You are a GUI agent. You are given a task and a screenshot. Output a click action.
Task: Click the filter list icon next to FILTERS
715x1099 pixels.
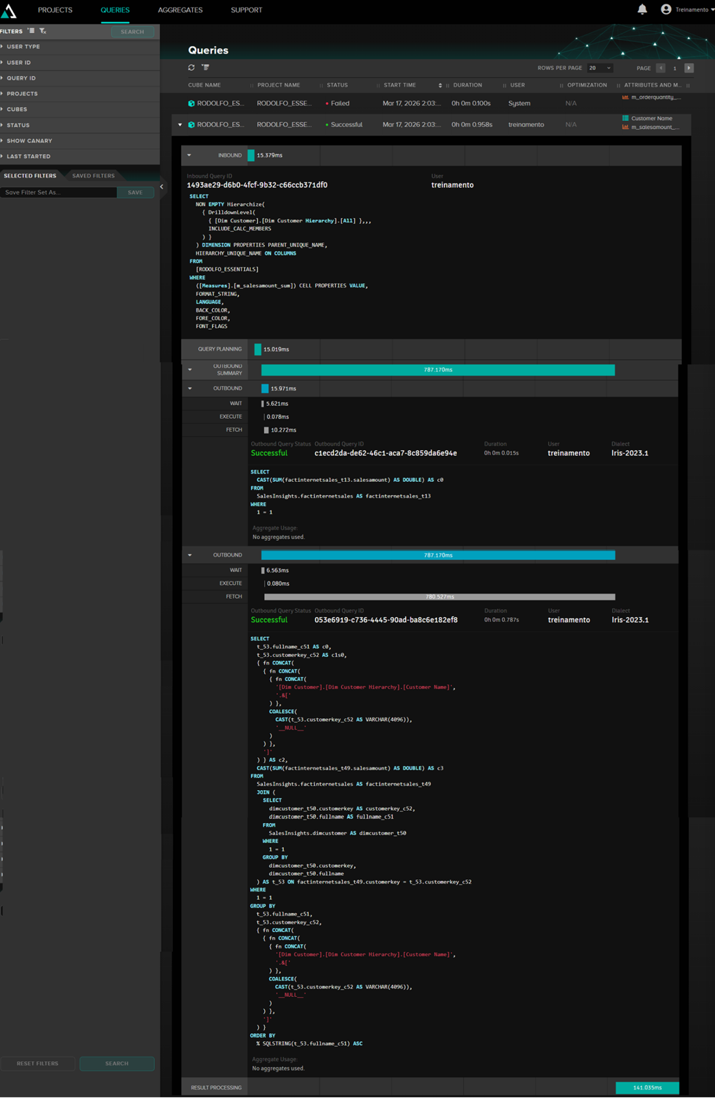pyautogui.click(x=31, y=31)
